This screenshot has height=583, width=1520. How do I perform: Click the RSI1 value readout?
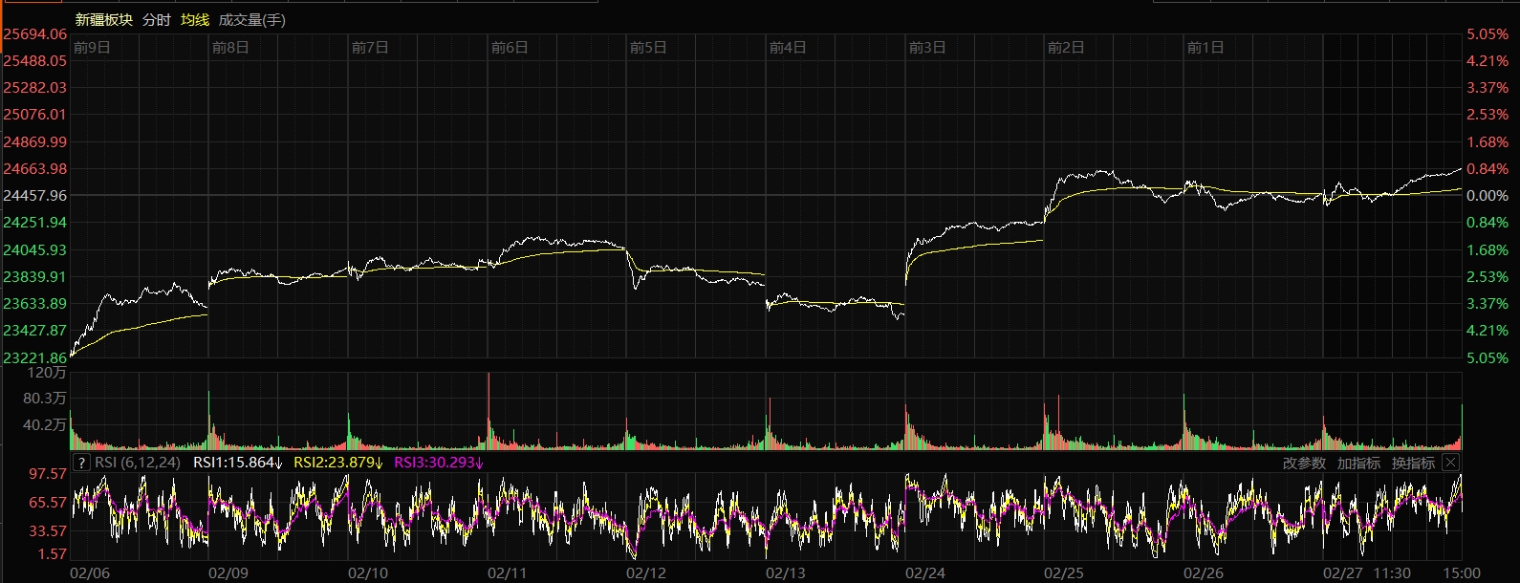237,463
